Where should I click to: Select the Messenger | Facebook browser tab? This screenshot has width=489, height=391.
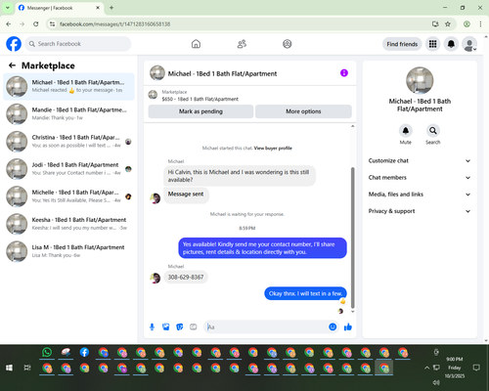pyautogui.click(x=59, y=8)
